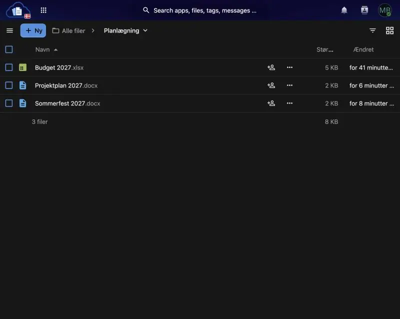Screen dimensions: 400x319
Task: Open the cloud files home logo
Action: pyautogui.click(x=18, y=10)
